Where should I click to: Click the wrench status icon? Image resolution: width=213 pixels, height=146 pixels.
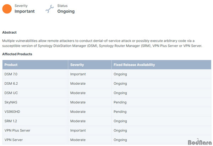[x=50, y=9]
